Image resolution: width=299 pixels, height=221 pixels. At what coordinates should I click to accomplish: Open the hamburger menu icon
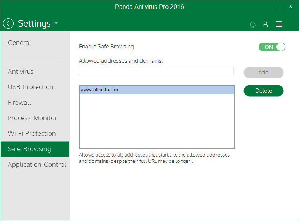point(279,24)
